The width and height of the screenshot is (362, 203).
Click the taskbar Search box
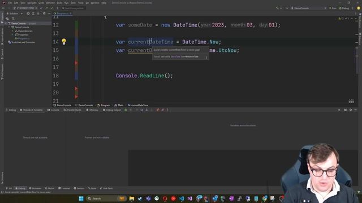pyautogui.click(x=106, y=198)
